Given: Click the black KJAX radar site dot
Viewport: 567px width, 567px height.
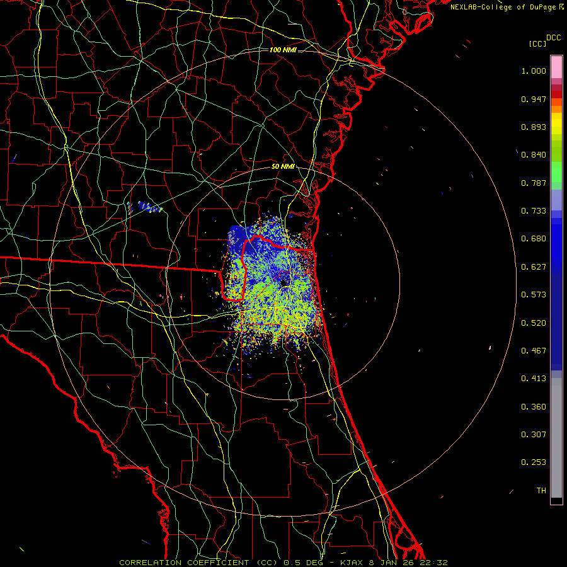Looking at the screenshot, I should pyautogui.click(x=284, y=282).
